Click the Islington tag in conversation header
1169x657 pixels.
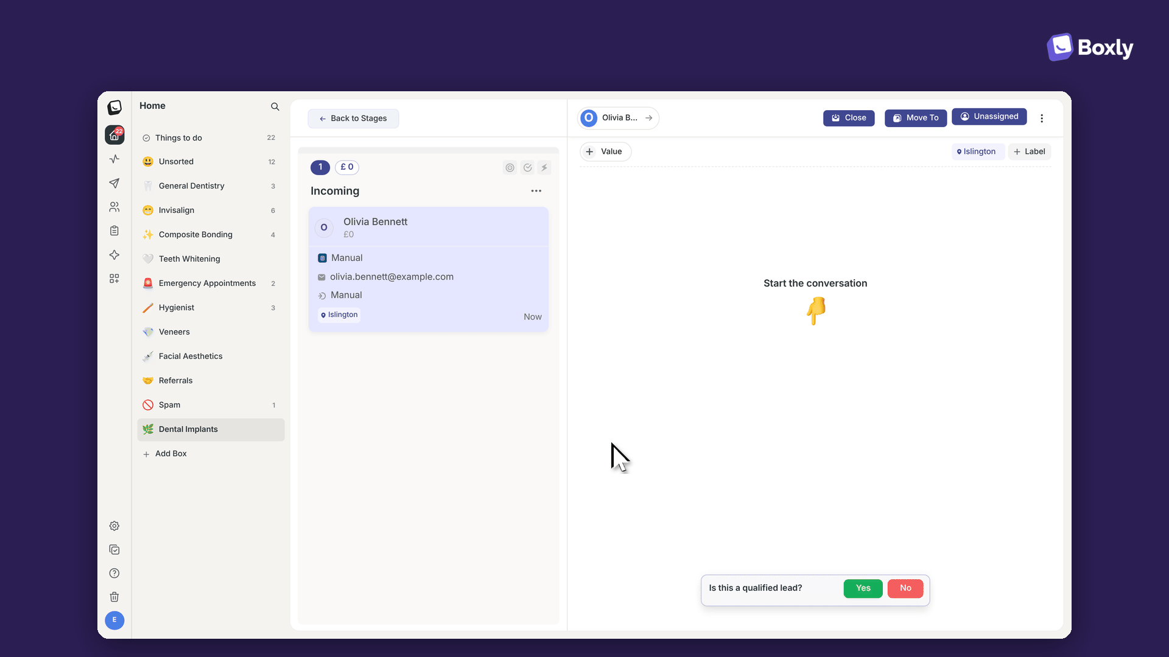coord(977,152)
